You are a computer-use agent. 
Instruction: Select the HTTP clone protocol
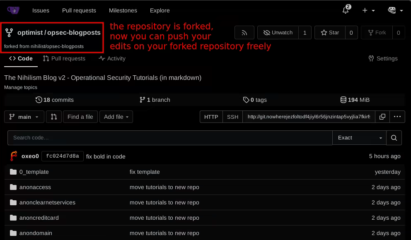[x=211, y=117]
